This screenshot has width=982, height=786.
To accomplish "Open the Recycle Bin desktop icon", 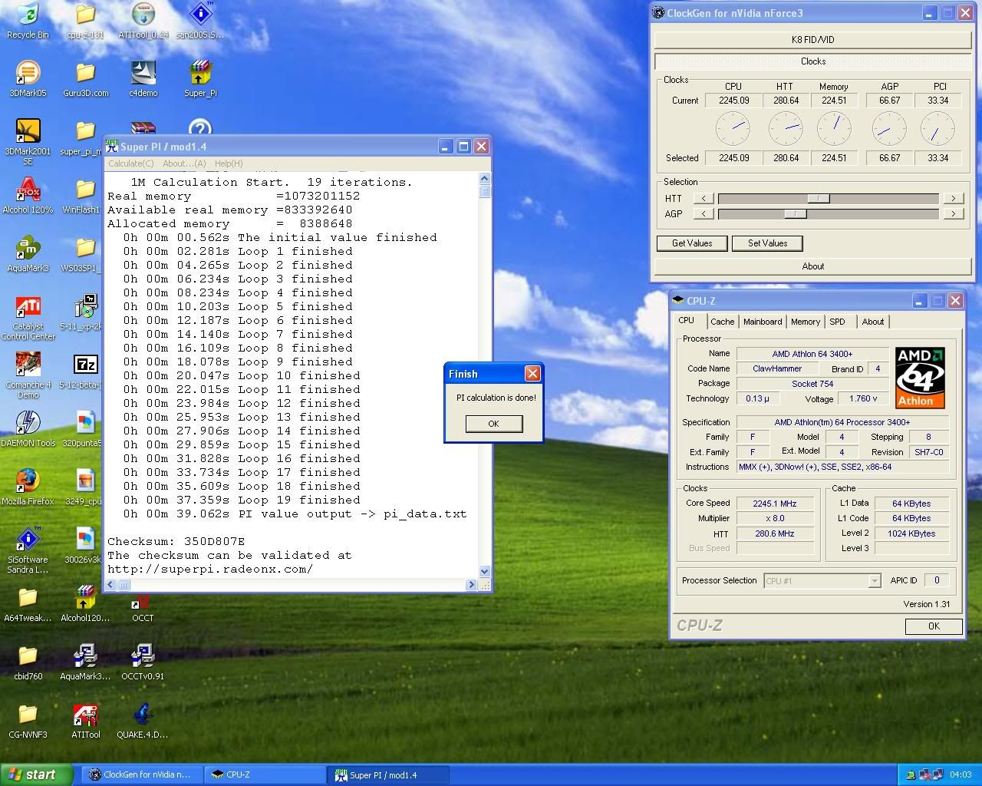I will click(28, 21).
